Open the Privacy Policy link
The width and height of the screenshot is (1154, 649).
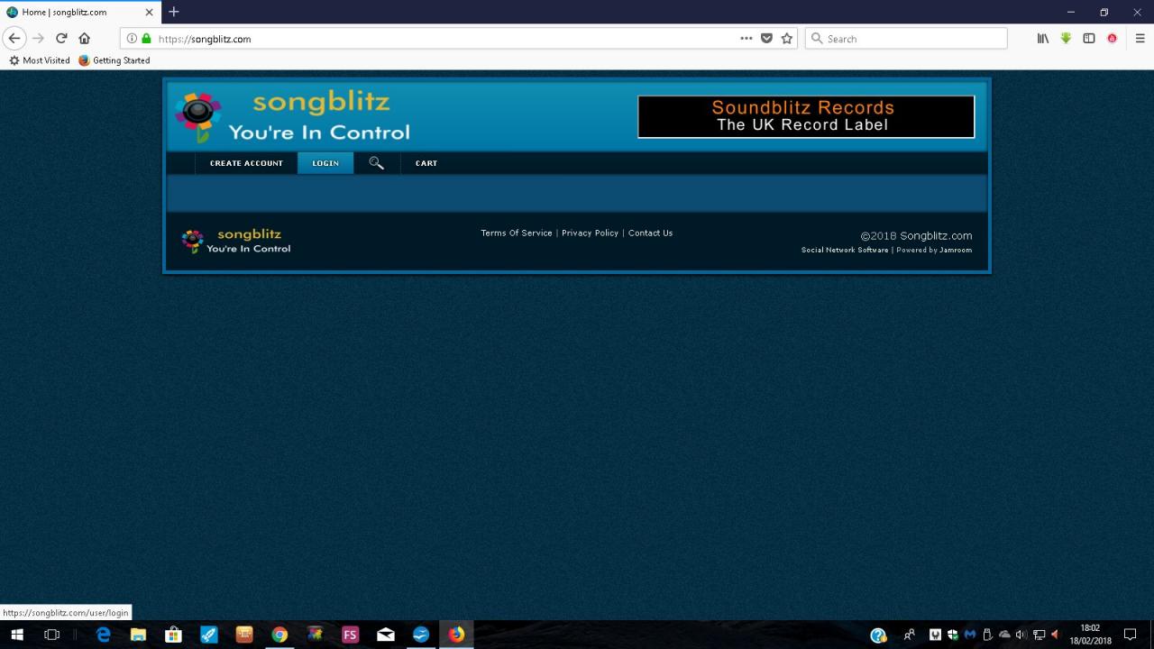[x=590, y=233]
